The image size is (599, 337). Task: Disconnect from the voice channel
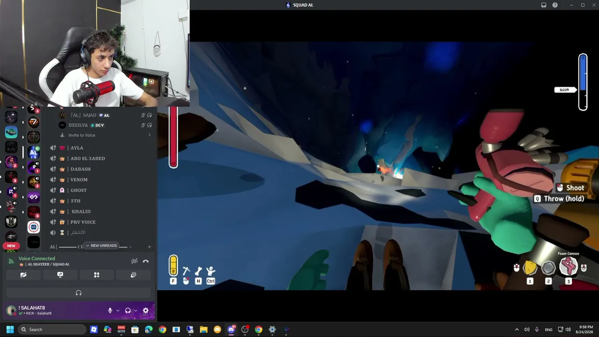[x=146, y=261]
